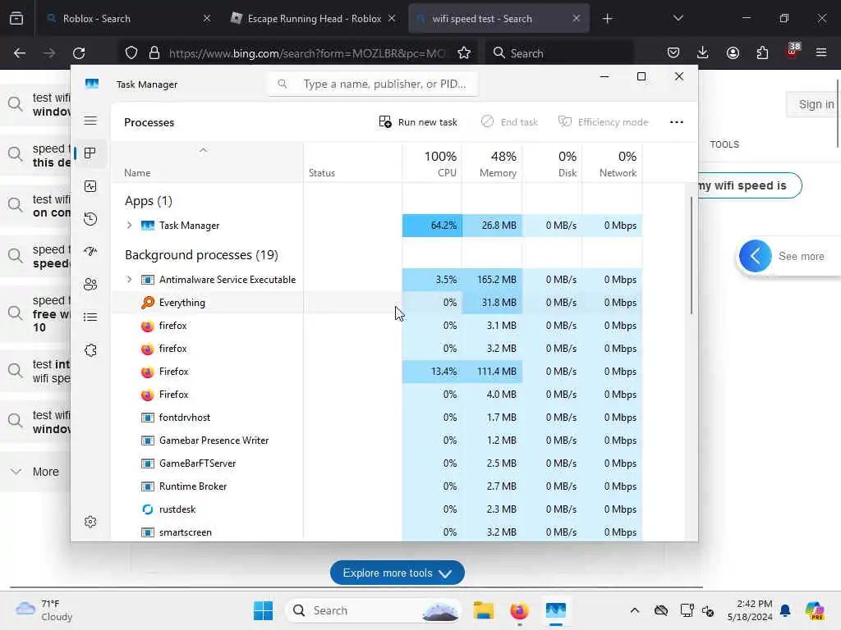Click Firefox toolbar Search box

pyautogui.click(x=558, y=53)
